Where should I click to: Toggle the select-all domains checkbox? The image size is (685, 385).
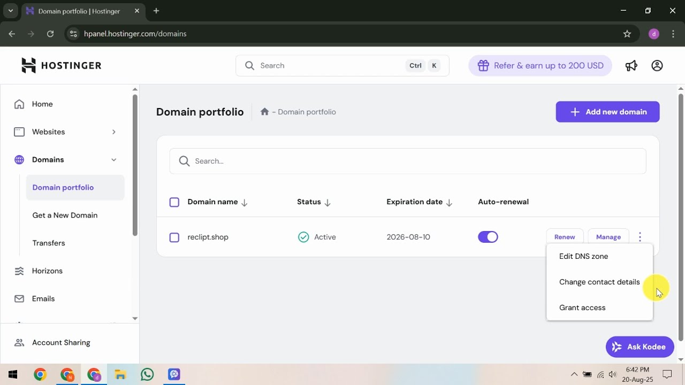174,202
